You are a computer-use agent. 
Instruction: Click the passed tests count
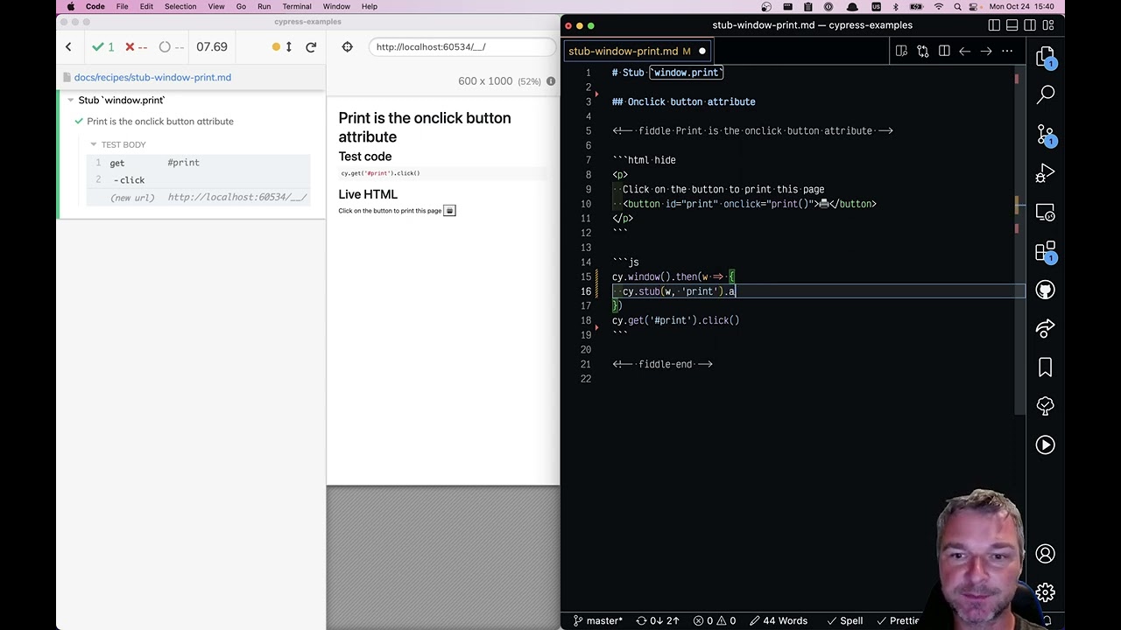tap(103, 46)
